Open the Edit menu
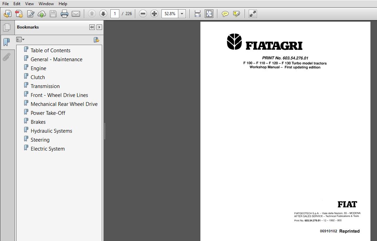This screenshot has width=377, height=241. point(17,3)
